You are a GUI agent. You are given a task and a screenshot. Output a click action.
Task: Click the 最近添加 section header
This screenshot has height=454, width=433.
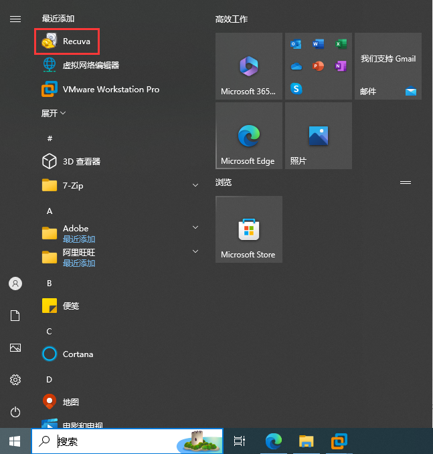58,19
